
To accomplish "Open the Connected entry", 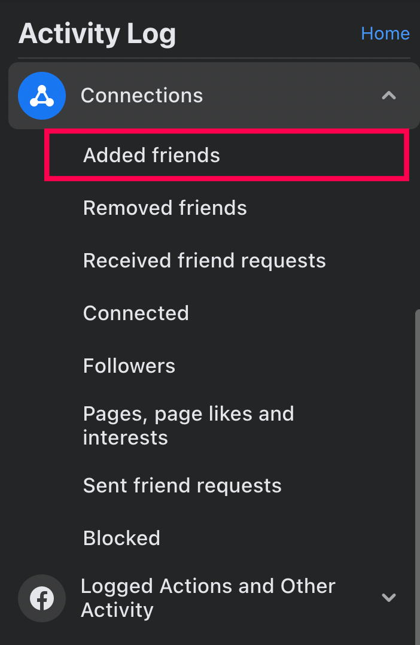I will click(136, 313).
